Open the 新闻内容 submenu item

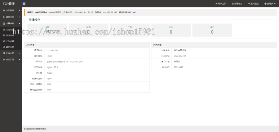tap(11, 35)
